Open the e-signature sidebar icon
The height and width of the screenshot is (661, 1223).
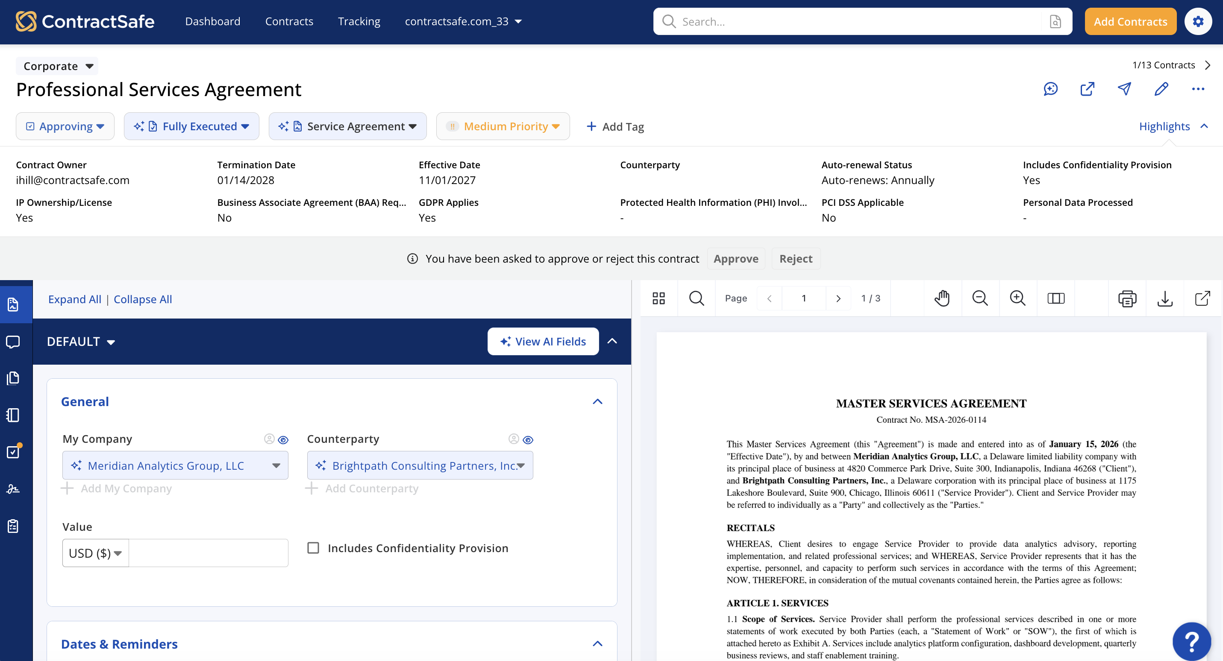click(13, 489)
